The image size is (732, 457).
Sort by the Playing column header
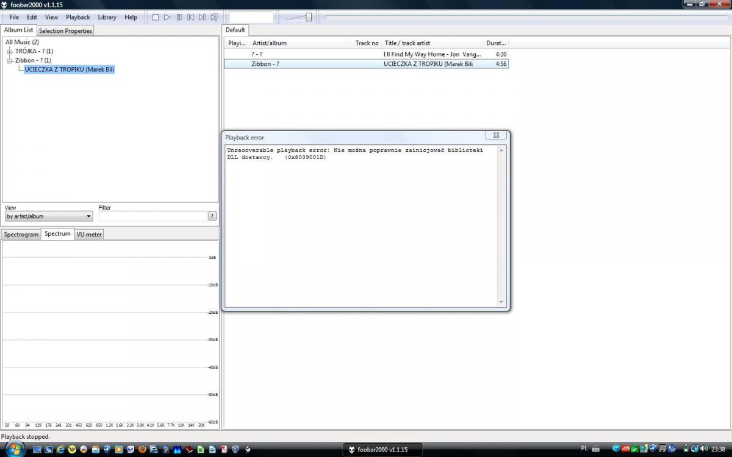click(x=237, y=43)
